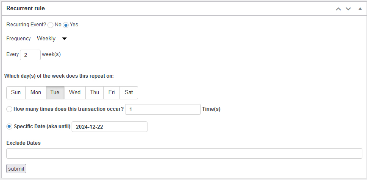Toggle Wed day button
The width and height of the screenshot is (367, 180).
point(75,93)
